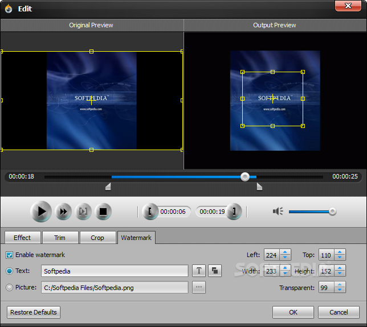
Task: Increase the Height value with up arrow
Action: tap(340, 268)
